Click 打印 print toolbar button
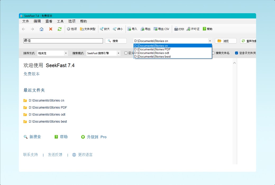 tap(179, 29)
